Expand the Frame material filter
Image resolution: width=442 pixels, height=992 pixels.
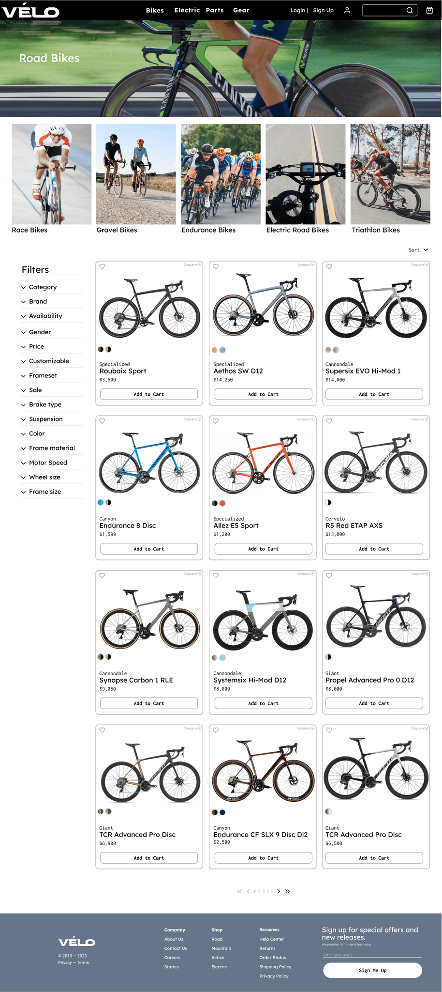(52, 448)
